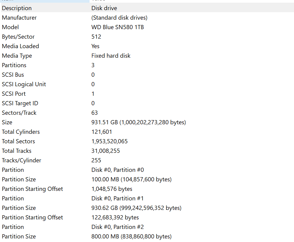Click the Disk #0, Partition #1 entry
This screenshot has height=242, width=294.
(118, 198)
